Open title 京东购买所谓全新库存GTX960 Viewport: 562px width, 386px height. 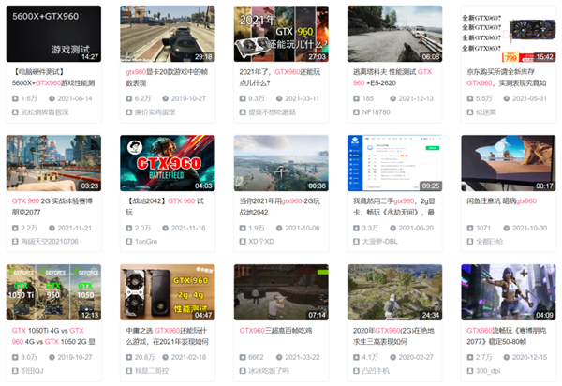507,78
